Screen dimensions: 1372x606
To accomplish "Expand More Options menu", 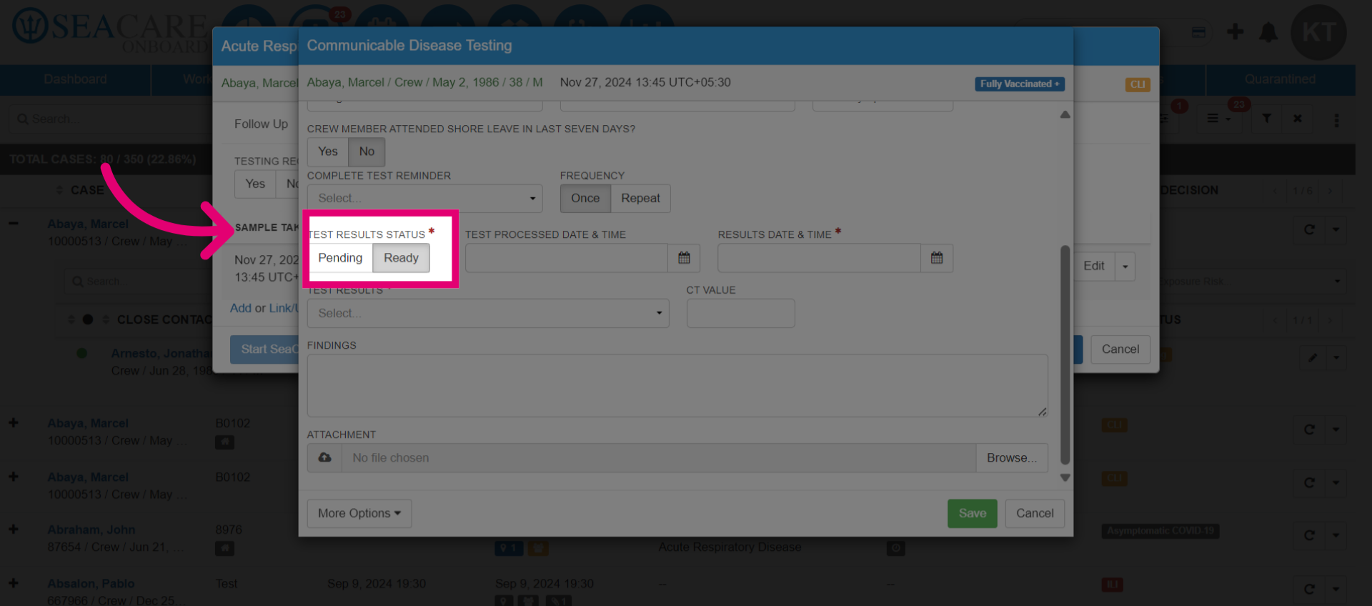I will [x=359, y=513].
